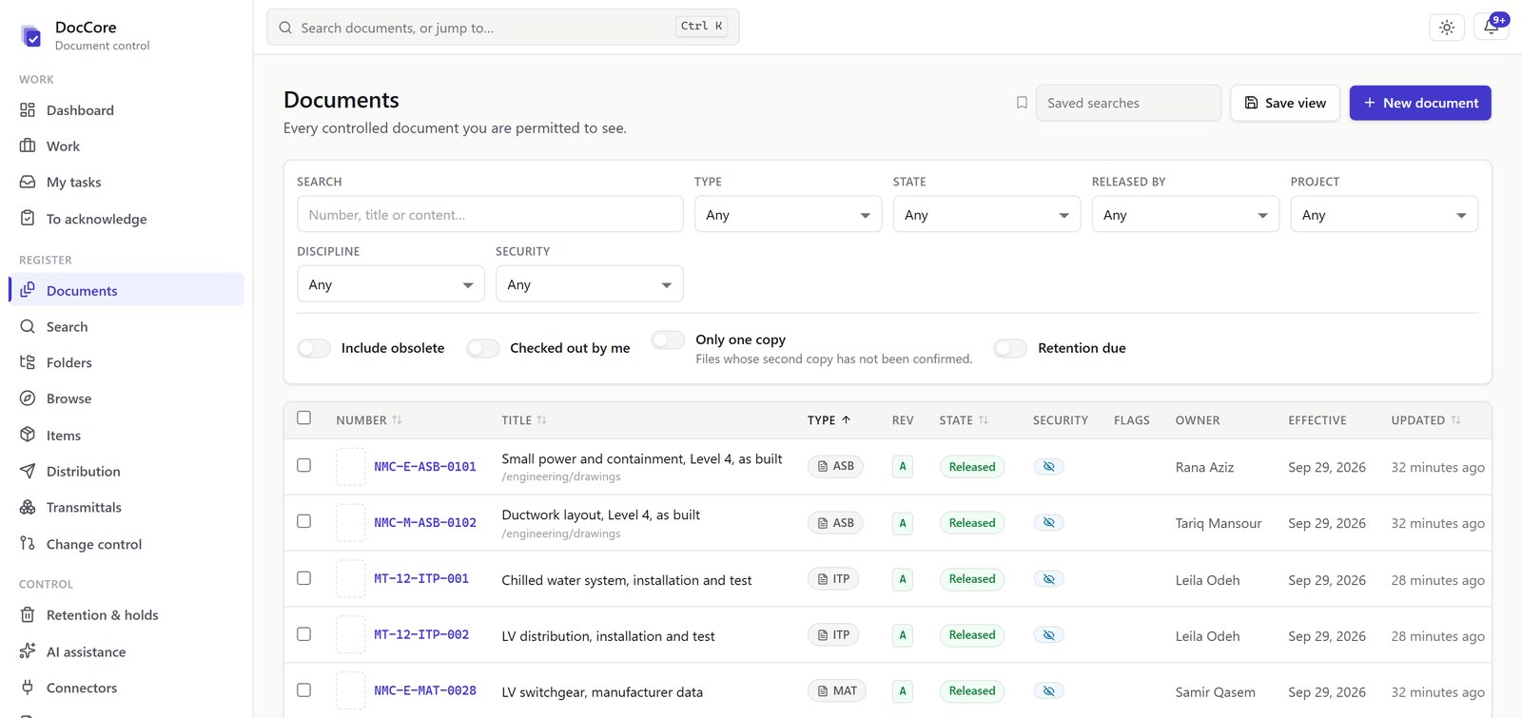
Task: Go to Transmittals in the sidebar
Action: coord(84,508)
